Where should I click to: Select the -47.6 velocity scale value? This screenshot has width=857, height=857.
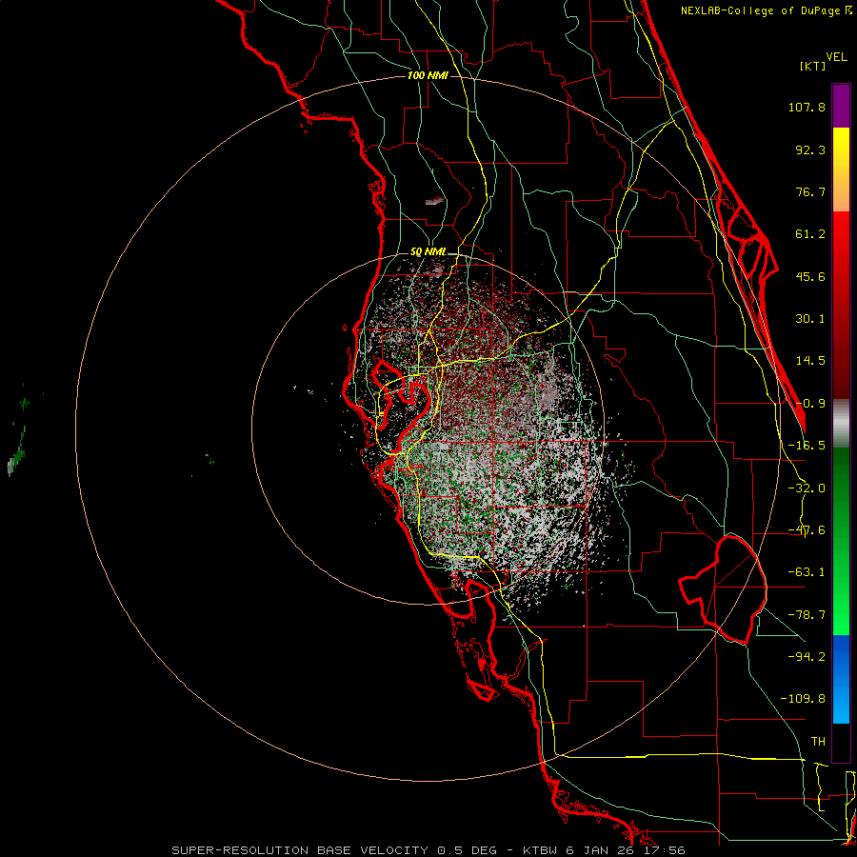[x=807, y=530]
